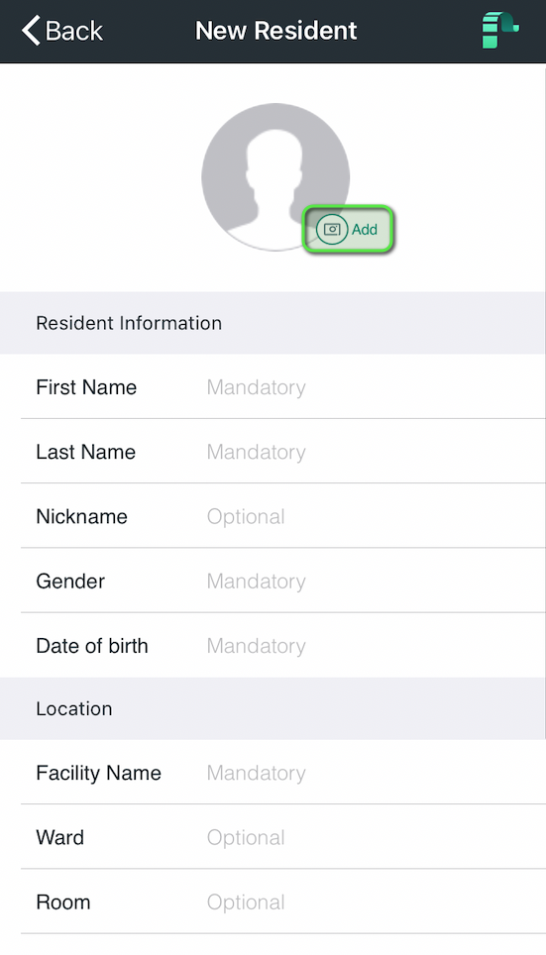Screen dimensions: 546x955
Task: Go back using the Back text
Action: pyautogui.click(x=73, y=31)
